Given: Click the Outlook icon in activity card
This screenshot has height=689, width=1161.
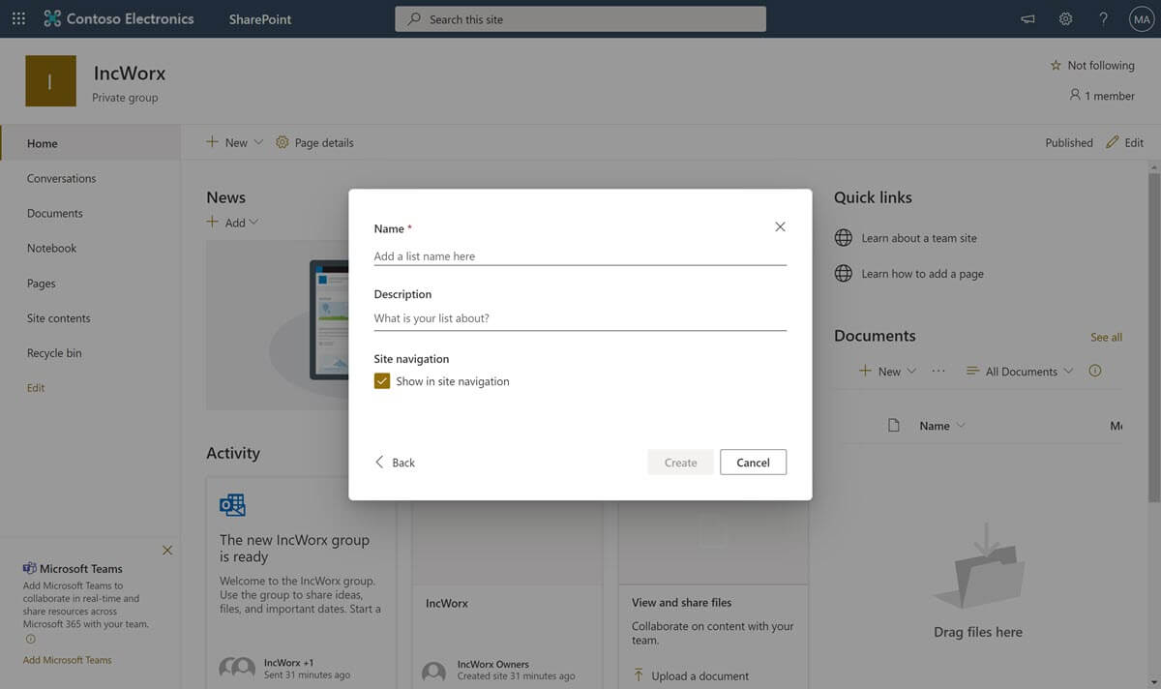Looking at the screenshot, I should 232,504.
